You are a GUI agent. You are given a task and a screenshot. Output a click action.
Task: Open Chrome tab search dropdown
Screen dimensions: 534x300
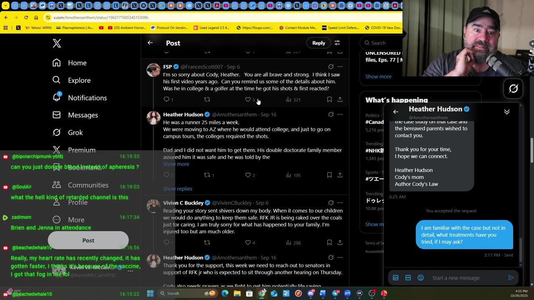6,6
